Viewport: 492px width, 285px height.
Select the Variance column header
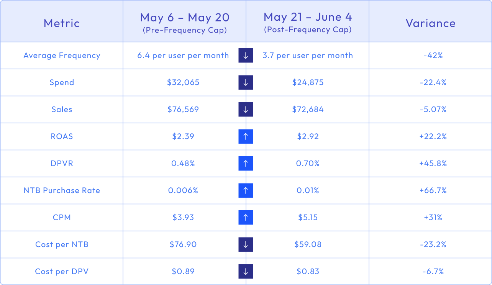(x=431, y=23)
